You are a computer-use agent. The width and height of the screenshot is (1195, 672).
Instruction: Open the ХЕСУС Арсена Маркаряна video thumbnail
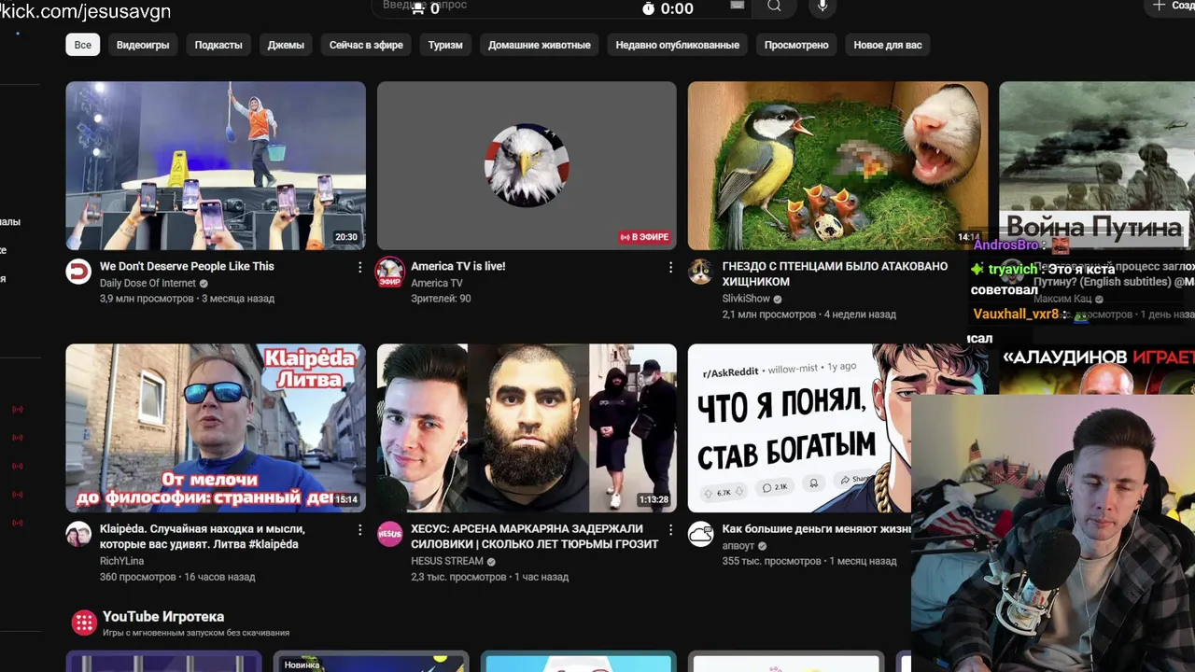pyautogui.click(x=527, y=428)
